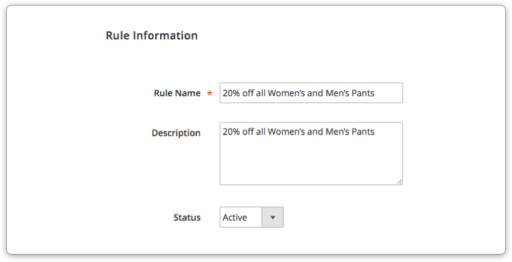Click the Description field label
512x262 pixels.
click(x=176, y=133)
